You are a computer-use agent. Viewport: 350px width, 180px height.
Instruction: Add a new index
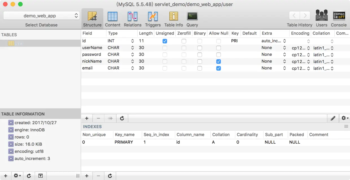87,176
